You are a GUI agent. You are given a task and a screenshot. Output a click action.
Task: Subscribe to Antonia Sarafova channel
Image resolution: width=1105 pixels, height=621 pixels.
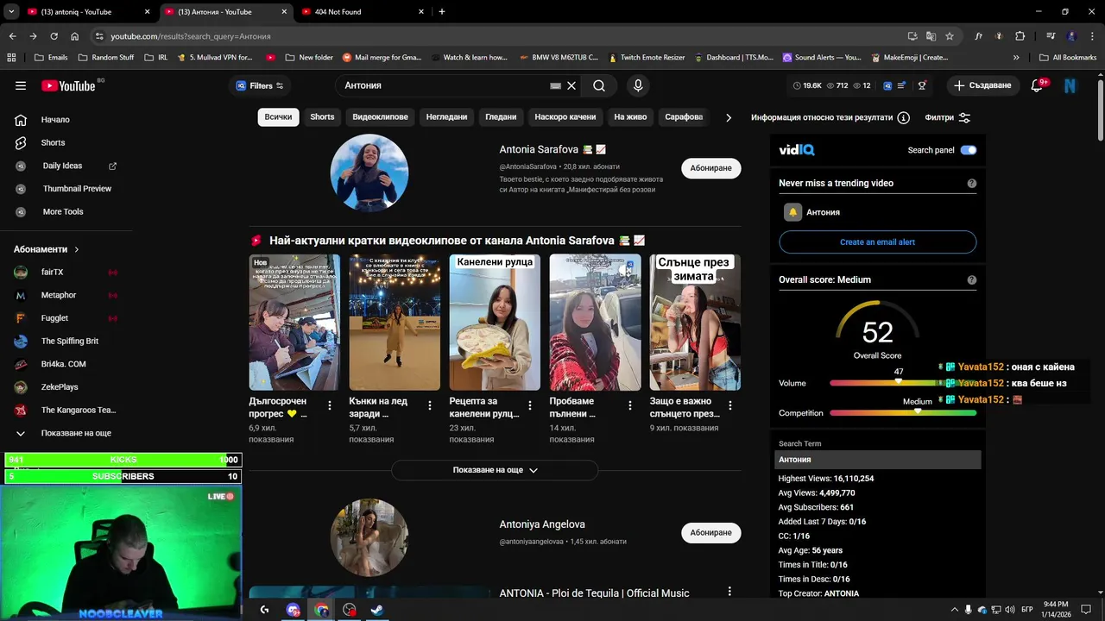pos(711,168)
